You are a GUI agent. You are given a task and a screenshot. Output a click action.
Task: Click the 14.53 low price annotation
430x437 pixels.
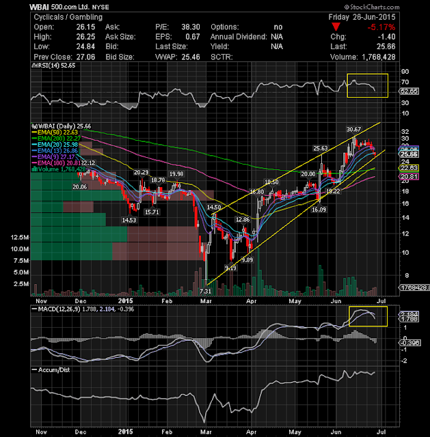coord(129,220)
